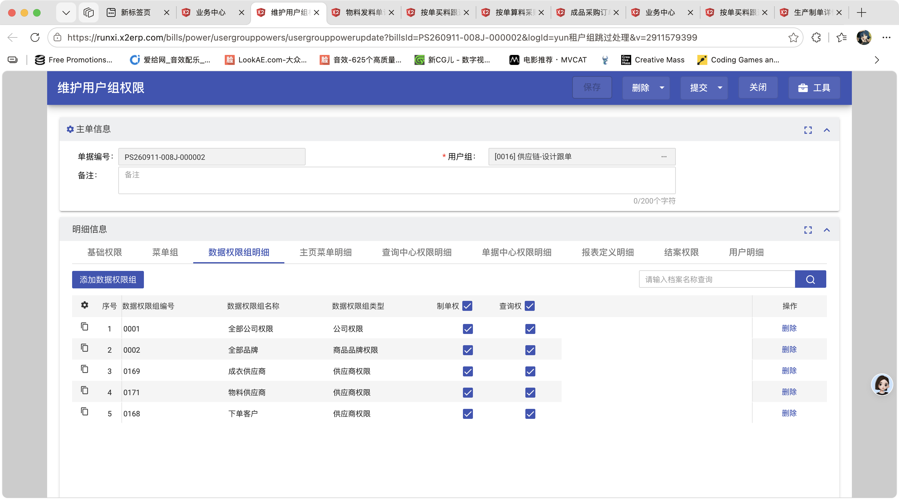Bookmark this page with the star icon
The height and width of the screenshot is (500, 899).
(793, 37)
